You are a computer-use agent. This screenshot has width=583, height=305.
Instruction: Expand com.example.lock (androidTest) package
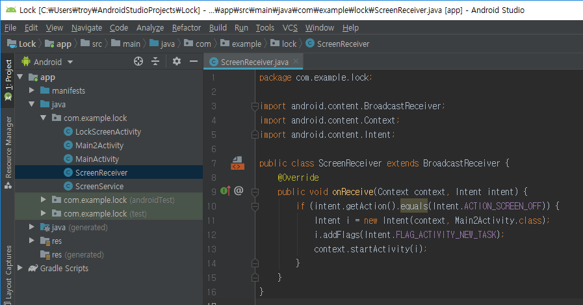point(44,200)
